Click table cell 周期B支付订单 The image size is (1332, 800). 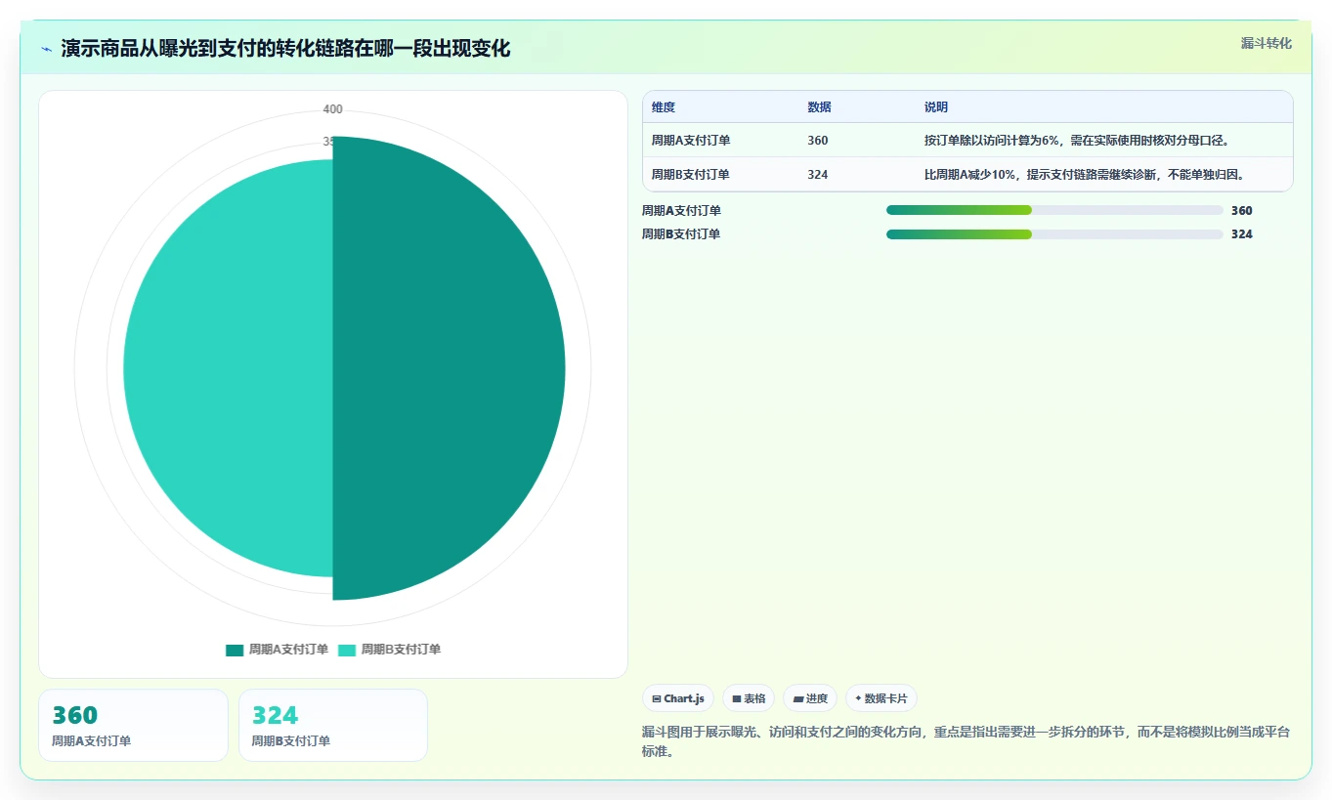(x=691, y=175)
